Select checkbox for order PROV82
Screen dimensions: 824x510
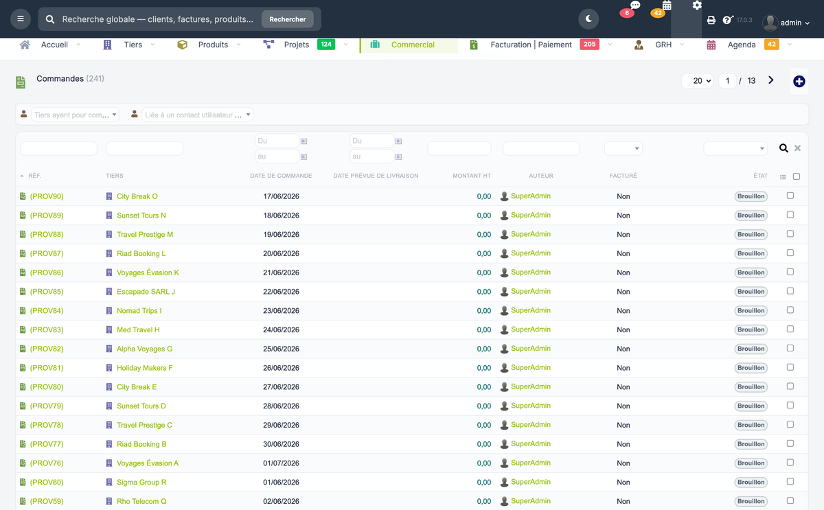pos(790,348)
